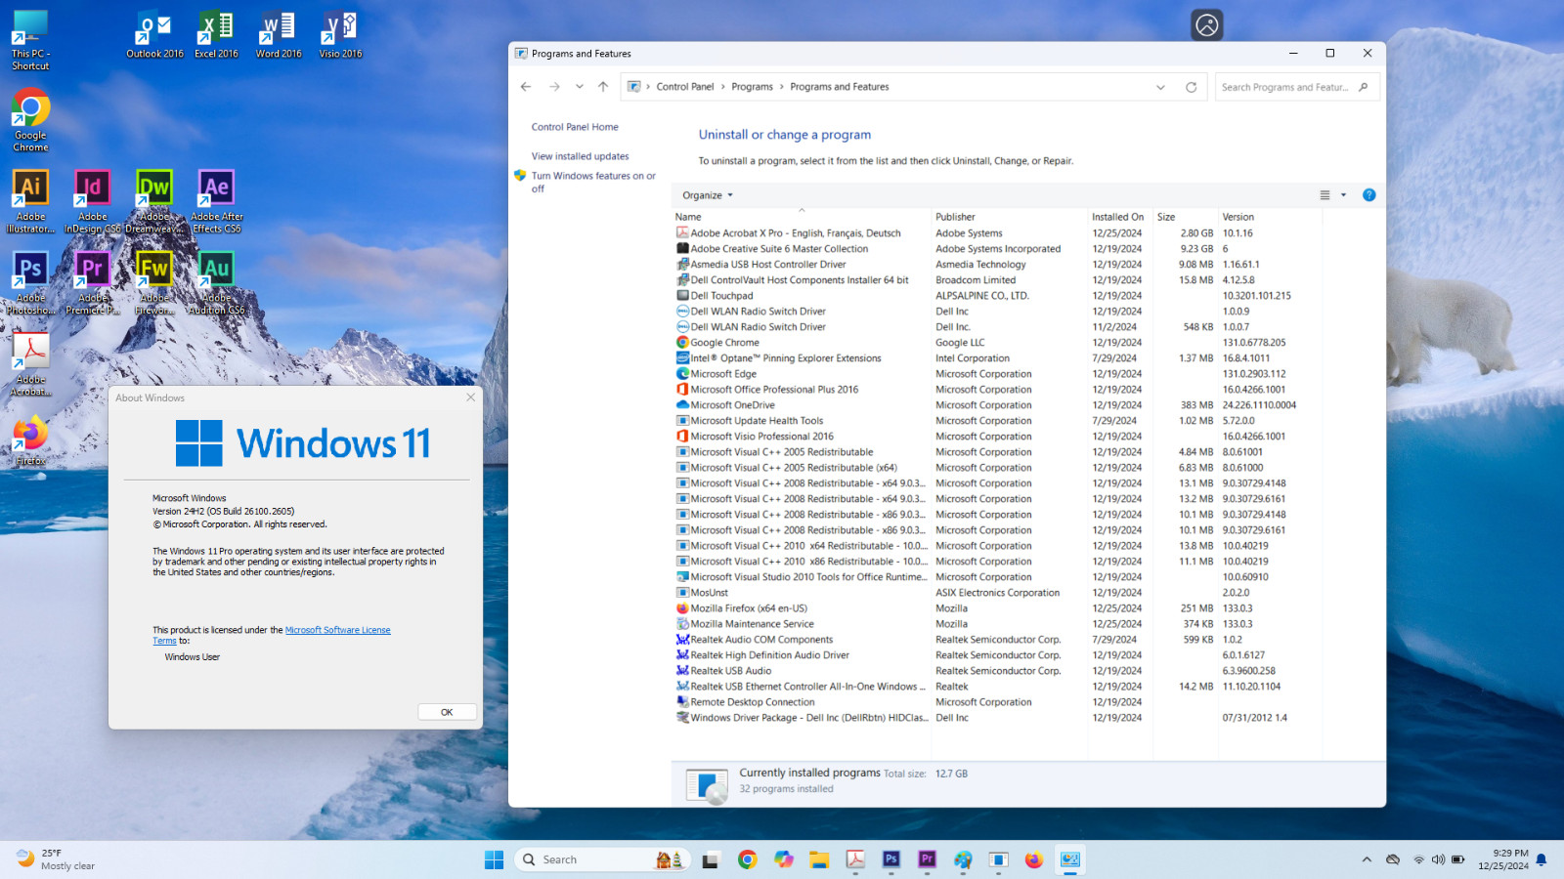Open Microsoft Software License Terms link
This screenshot has height=879, width=1564.
272,635
